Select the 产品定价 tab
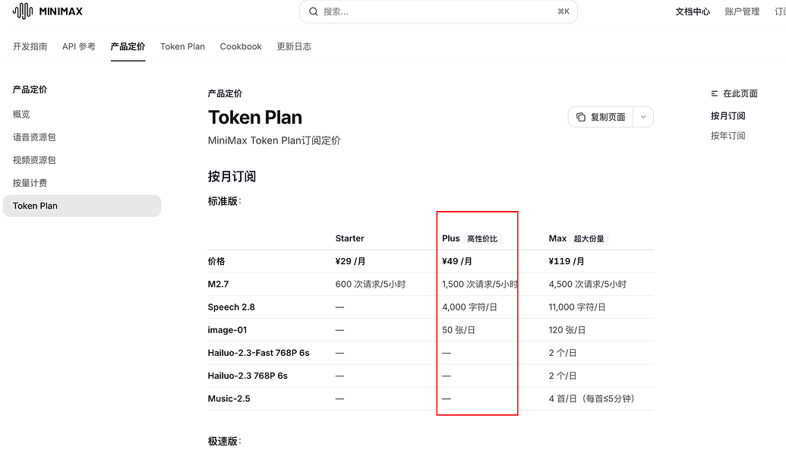 128,46
